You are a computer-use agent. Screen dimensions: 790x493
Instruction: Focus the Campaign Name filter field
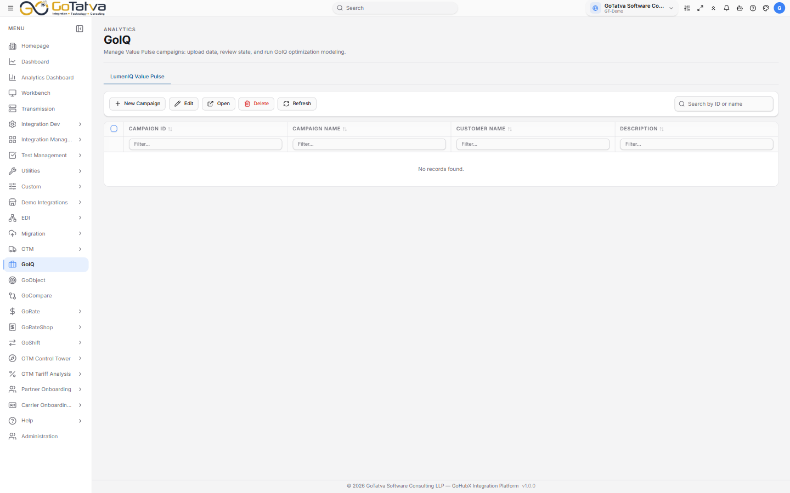pos(369,144)
